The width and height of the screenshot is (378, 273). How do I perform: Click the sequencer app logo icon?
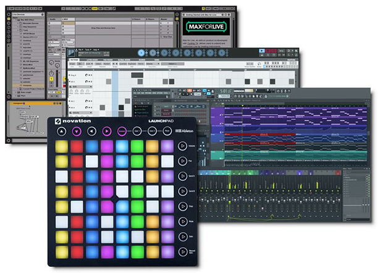pos(72,53)
